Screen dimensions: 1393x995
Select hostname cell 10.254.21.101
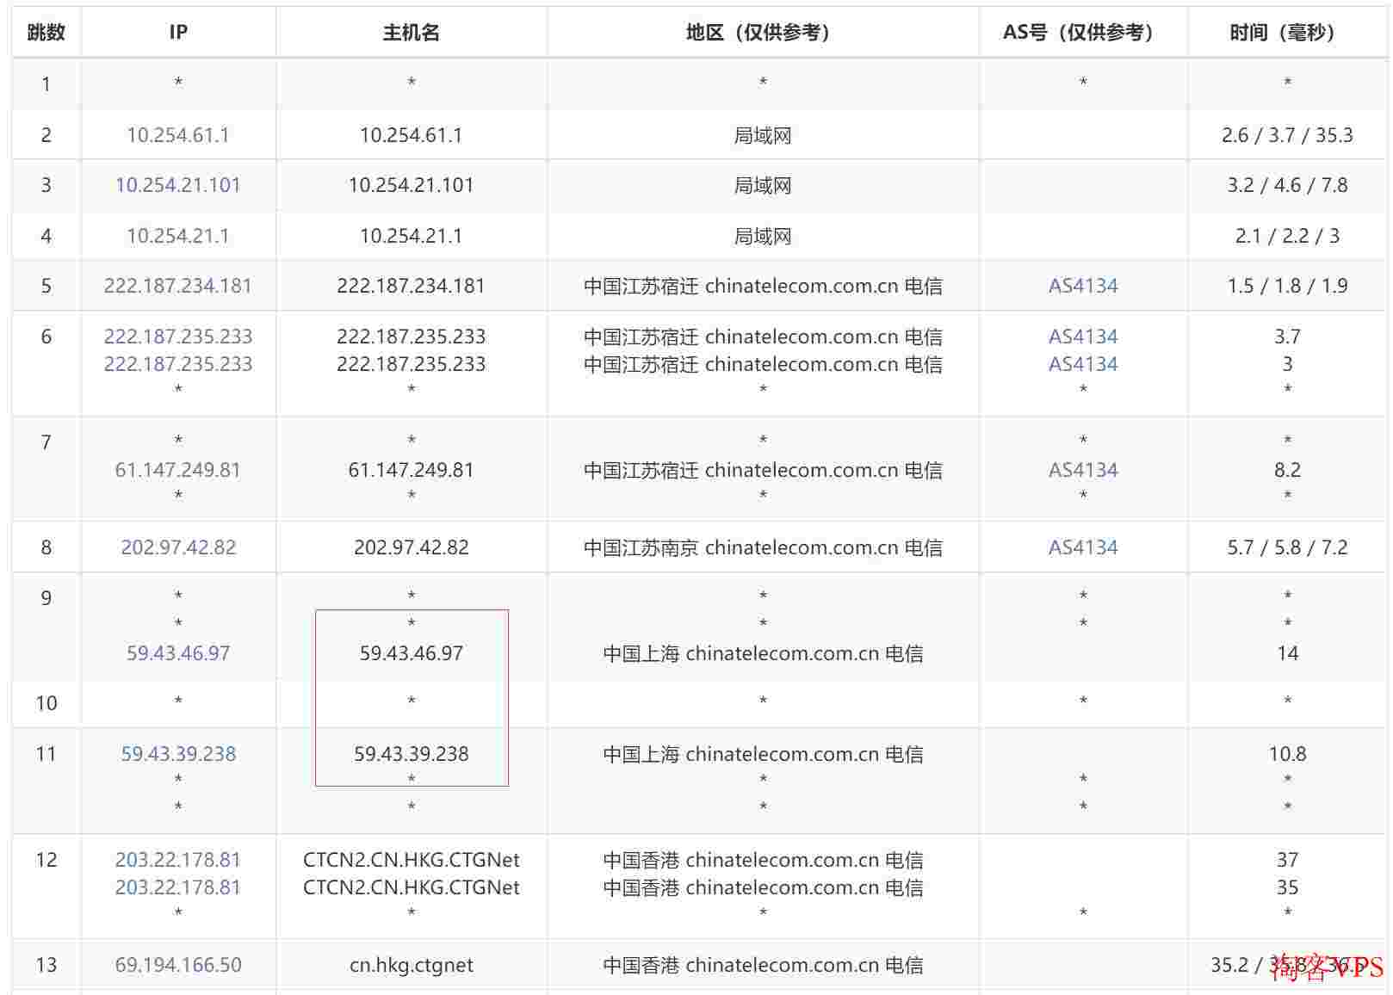[412, 185]
